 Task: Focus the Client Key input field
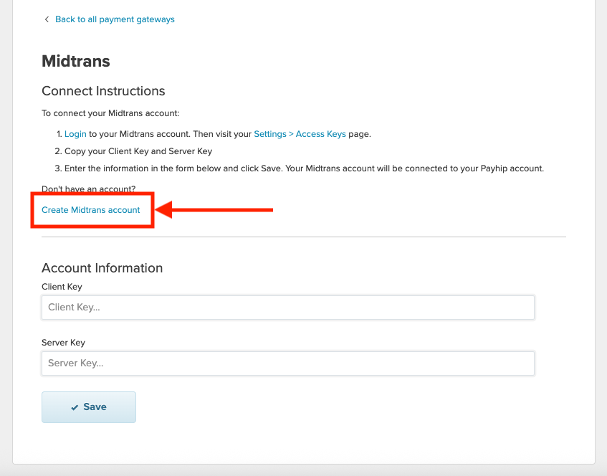pos(288,308)
